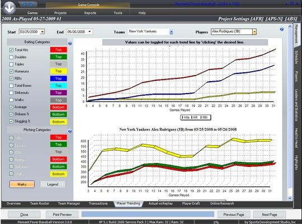Uncheck the Slugging % checkbox
The width and height of the screenshot is (302, 224).
(x=11, y=122)
